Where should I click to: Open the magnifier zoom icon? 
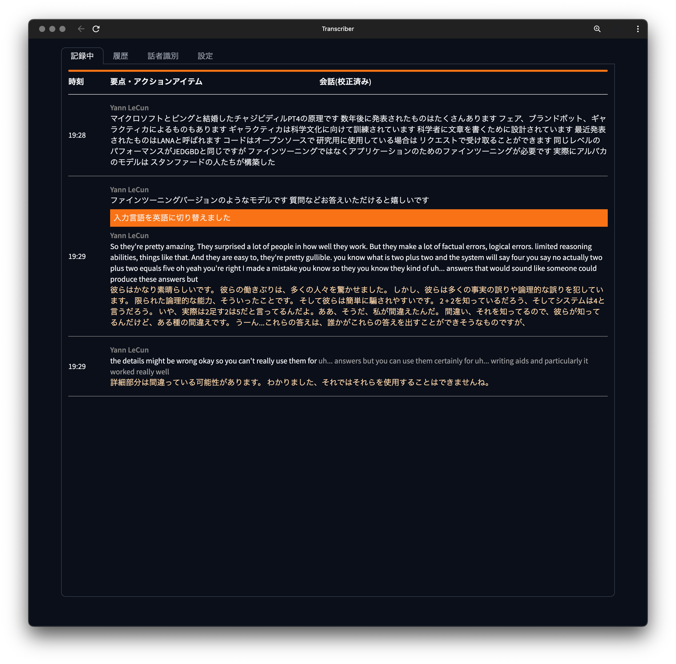click(598, 29)
